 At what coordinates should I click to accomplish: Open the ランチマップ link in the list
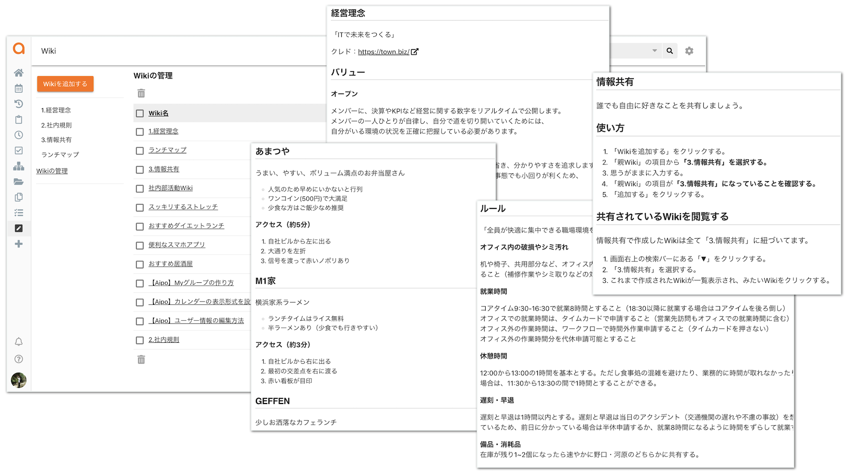click(167, 150)
